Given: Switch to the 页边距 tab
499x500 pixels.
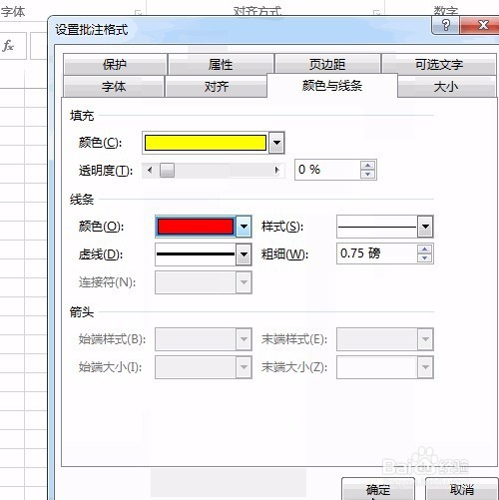Looking at the screenshot, I should tap(327, 64).
